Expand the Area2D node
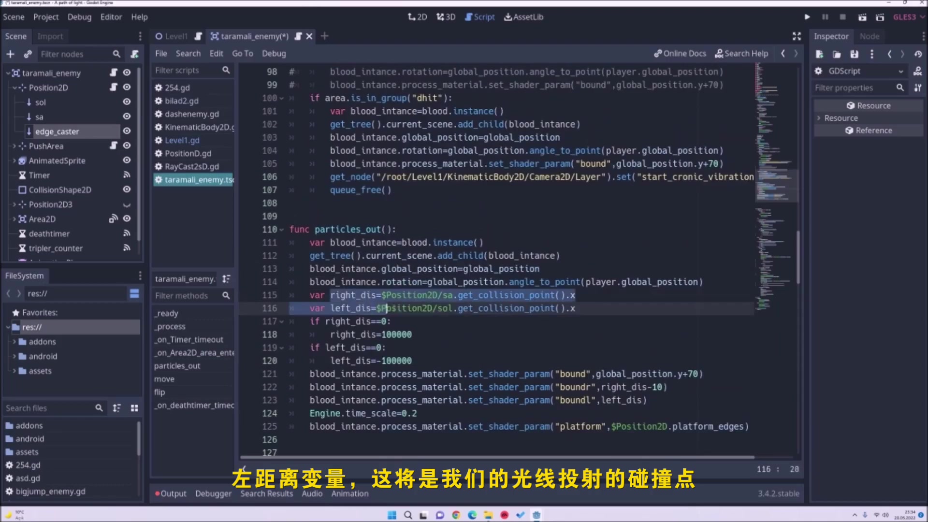This screenshot has width=928, height=522. pyautogui.click(x=14, y=219)
